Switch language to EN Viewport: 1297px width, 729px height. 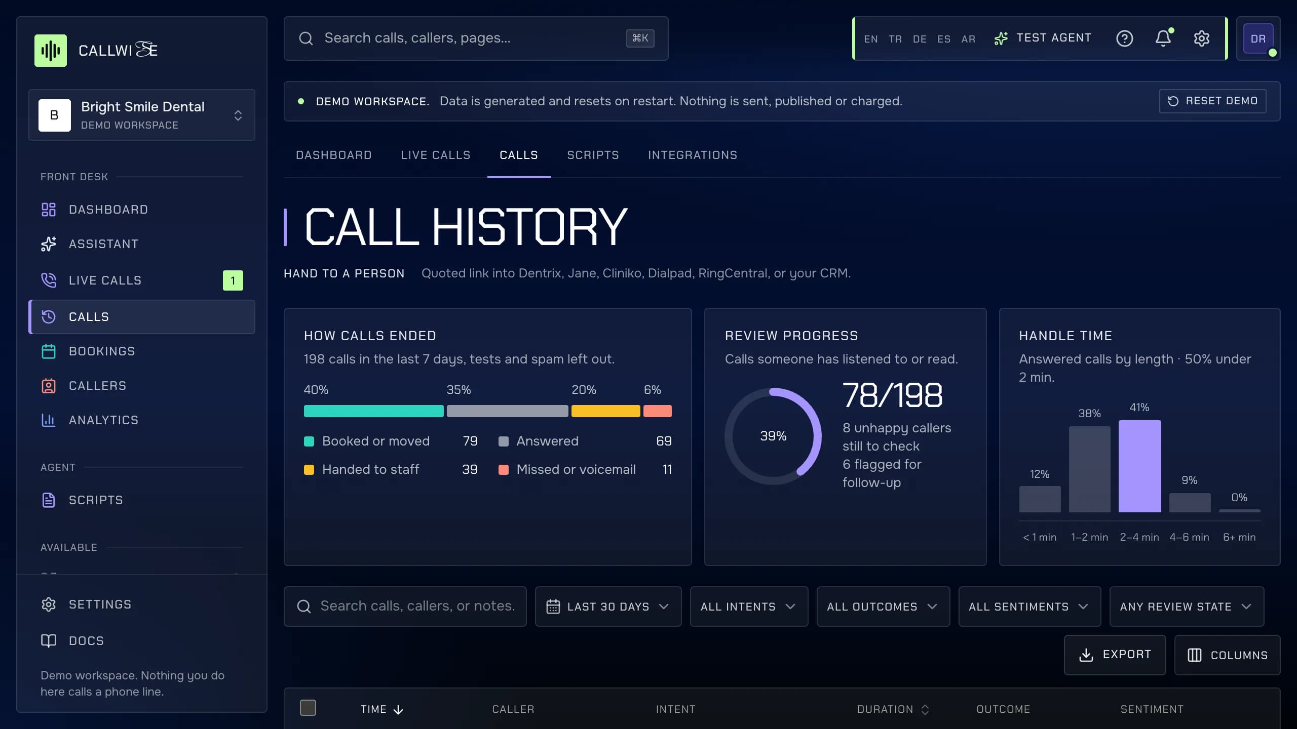(x=871, y=39)
